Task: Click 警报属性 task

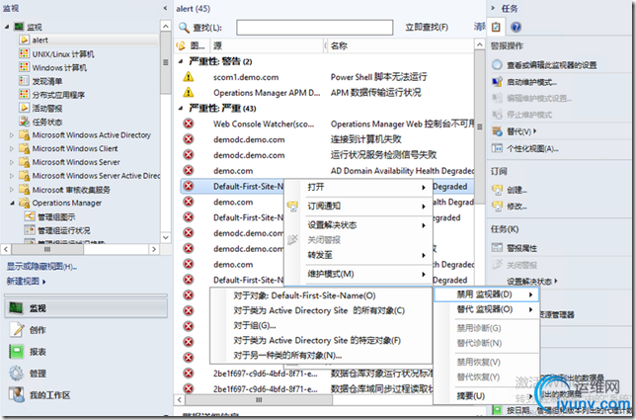Action: 521,248
